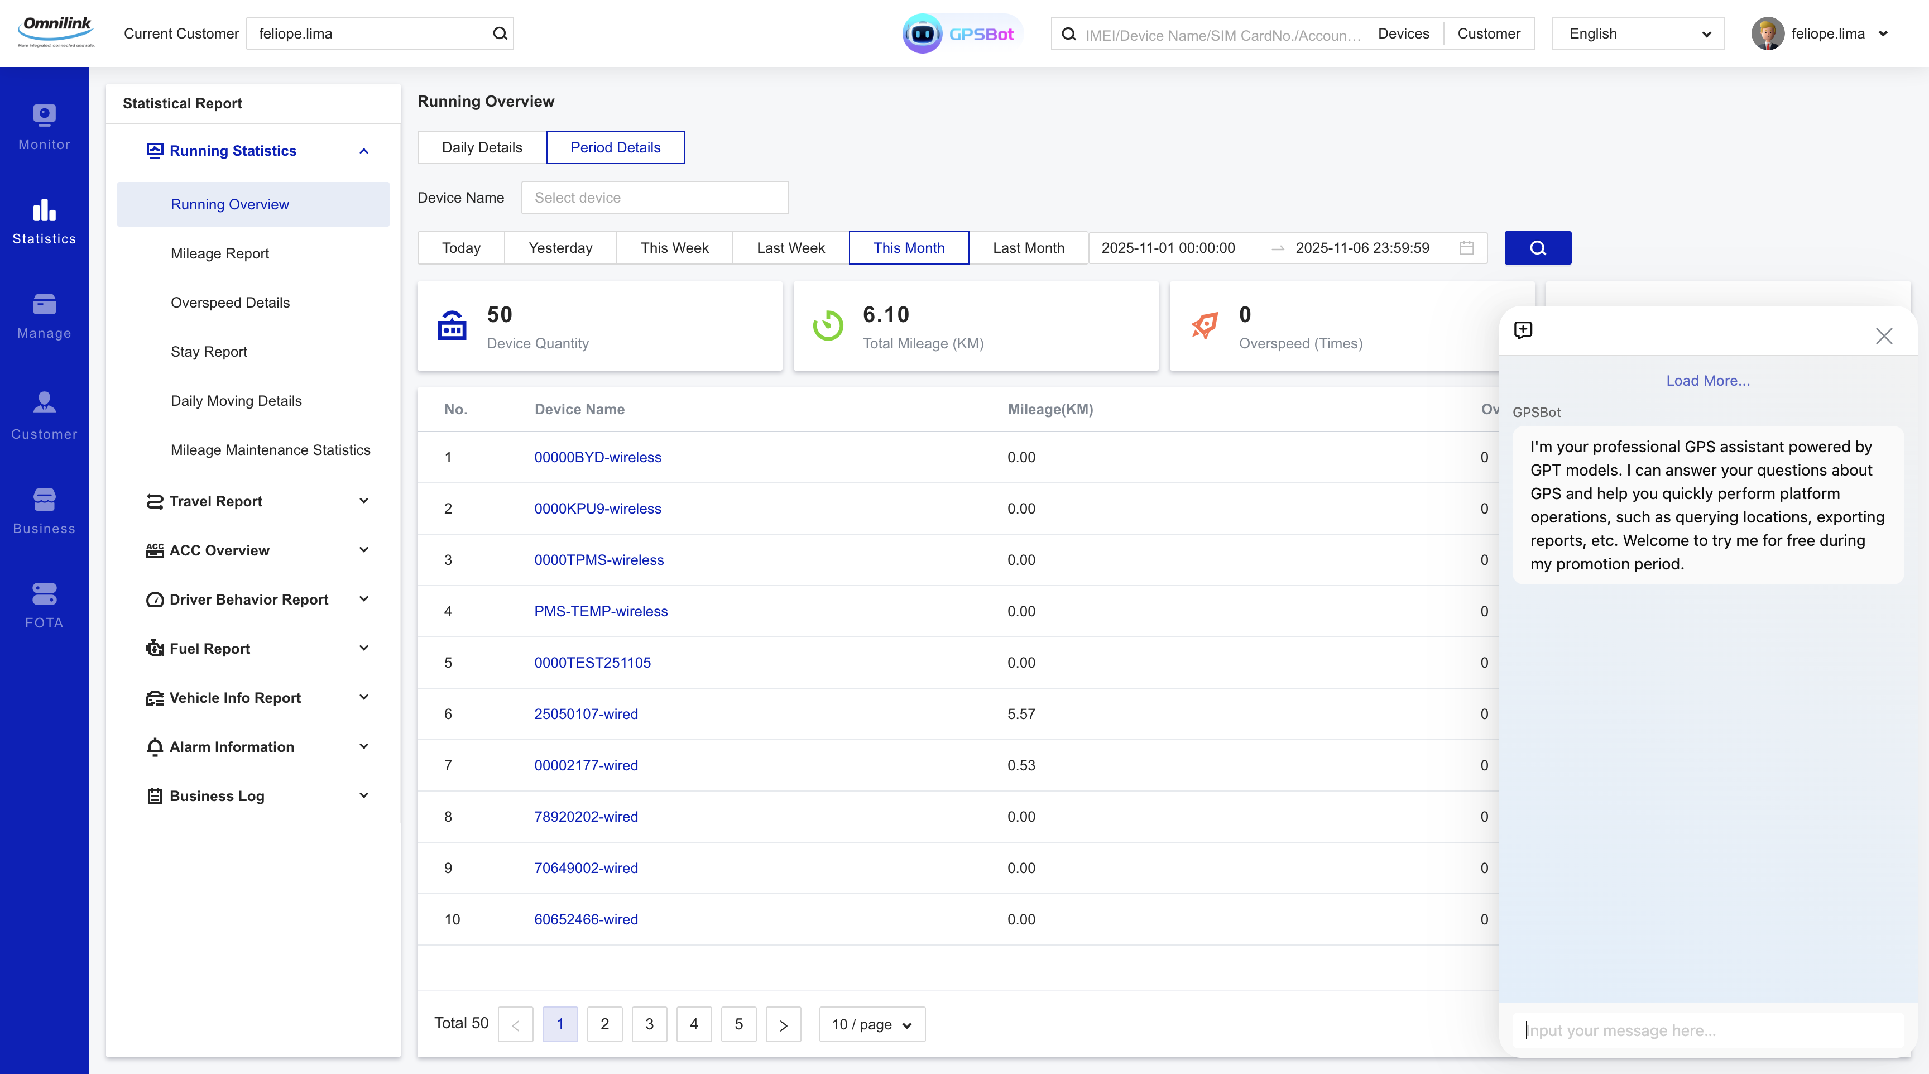
Task: Open the English language dropdown
Action: (x=1638, y=33)
